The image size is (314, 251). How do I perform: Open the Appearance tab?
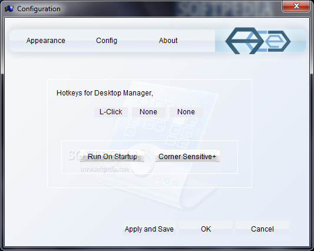46,41
